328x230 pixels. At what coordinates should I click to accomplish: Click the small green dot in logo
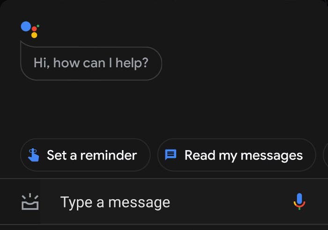click(38, 26)
